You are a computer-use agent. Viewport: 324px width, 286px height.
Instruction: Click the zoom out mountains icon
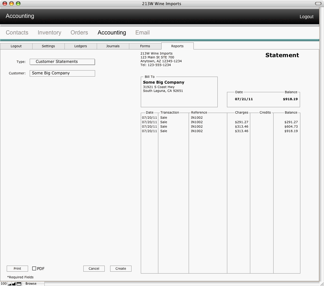pyautogui.click(x=10, y=284)
